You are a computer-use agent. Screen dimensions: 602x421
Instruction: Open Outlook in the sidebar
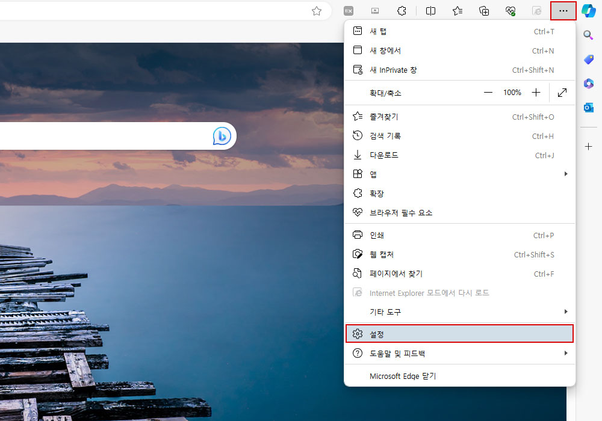point(589,108)
